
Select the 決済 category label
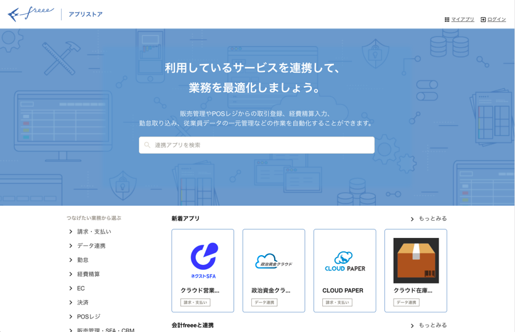click(83, 302)
